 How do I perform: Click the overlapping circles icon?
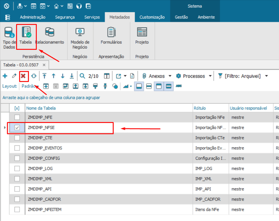pos(115,86)
